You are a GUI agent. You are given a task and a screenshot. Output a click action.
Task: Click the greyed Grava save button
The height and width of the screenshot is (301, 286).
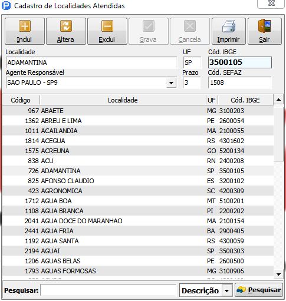click(x=149, y=31)
